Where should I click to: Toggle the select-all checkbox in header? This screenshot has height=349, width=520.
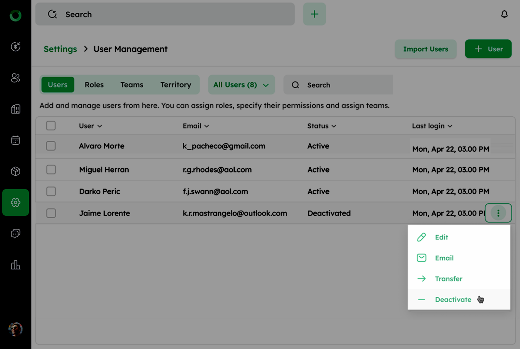click(x=51, y=126)
